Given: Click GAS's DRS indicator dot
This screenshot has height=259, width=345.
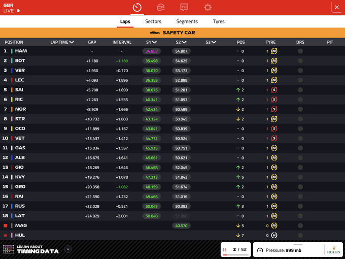Looking at the screenshot, I should 300,148.
